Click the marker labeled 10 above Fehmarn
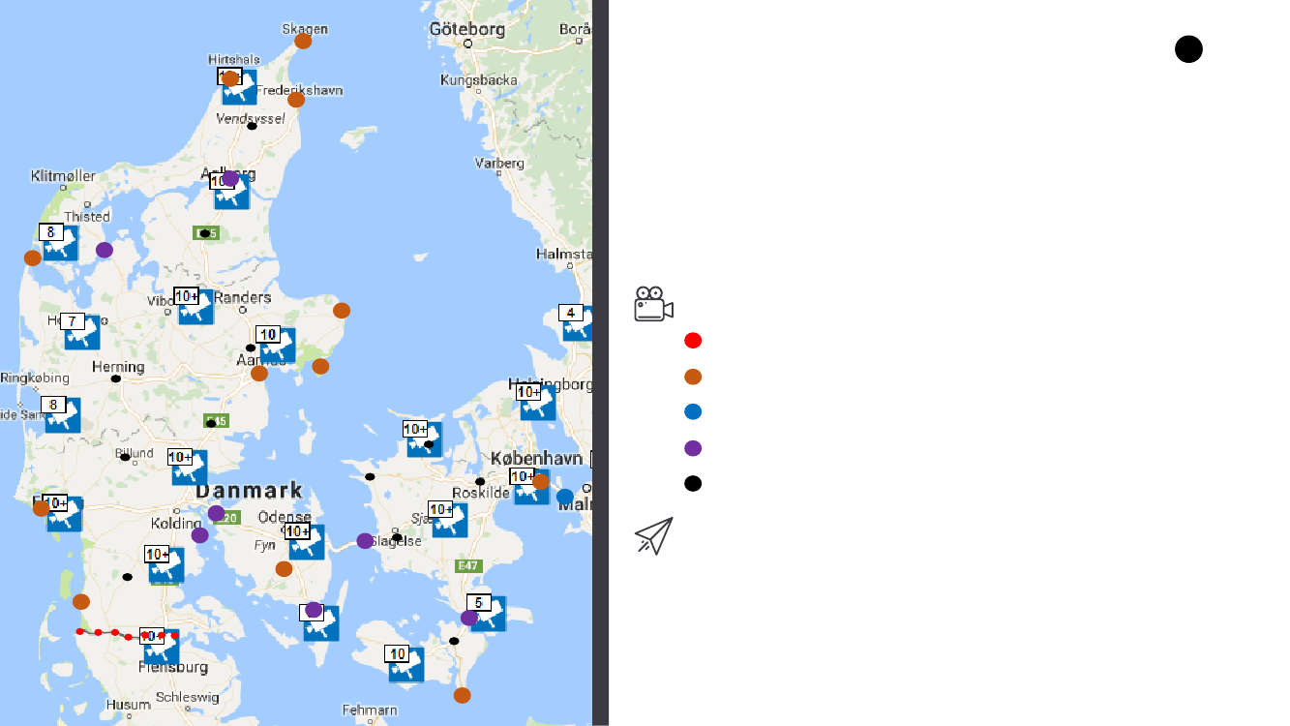The image size is (1290, 726). pyautogui.click(x=405, y=664)
